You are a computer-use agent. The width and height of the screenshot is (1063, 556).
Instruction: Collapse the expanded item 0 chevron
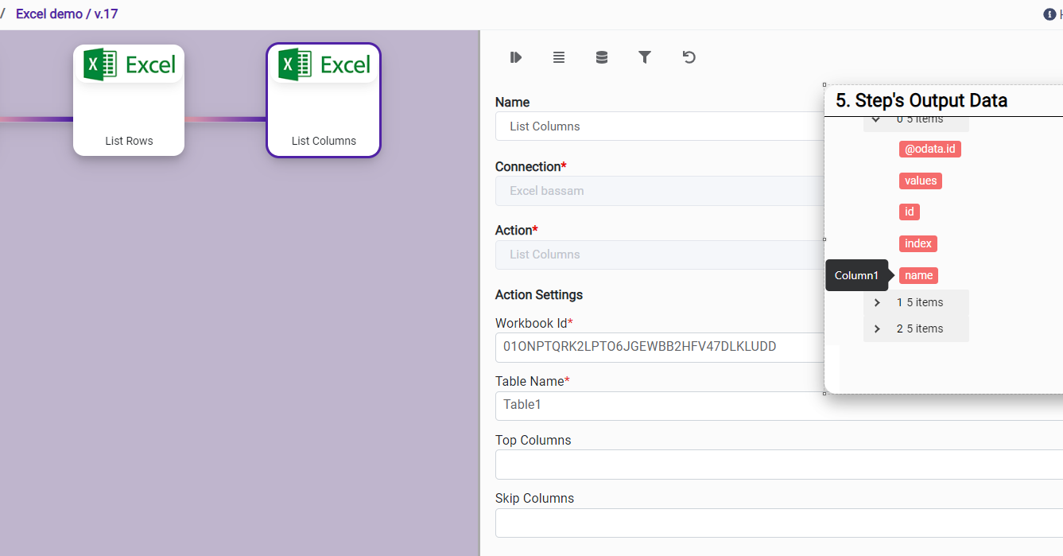pos(876,119)
